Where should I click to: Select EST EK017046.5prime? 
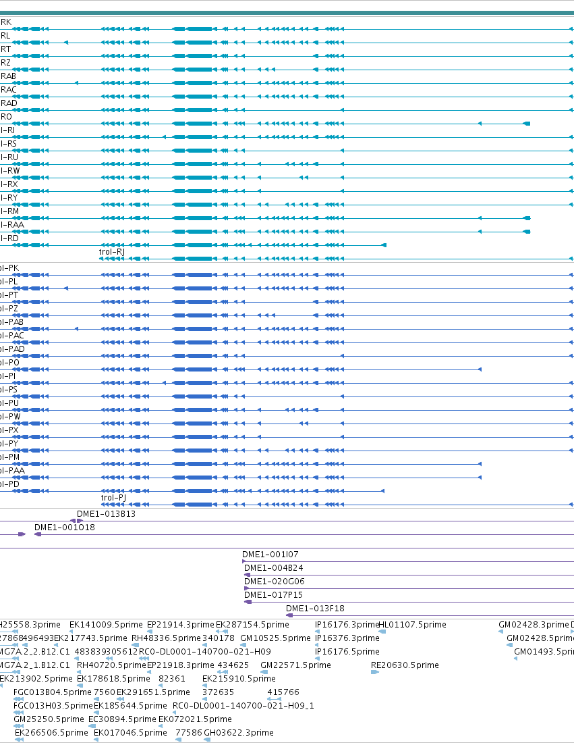point(131,733)
